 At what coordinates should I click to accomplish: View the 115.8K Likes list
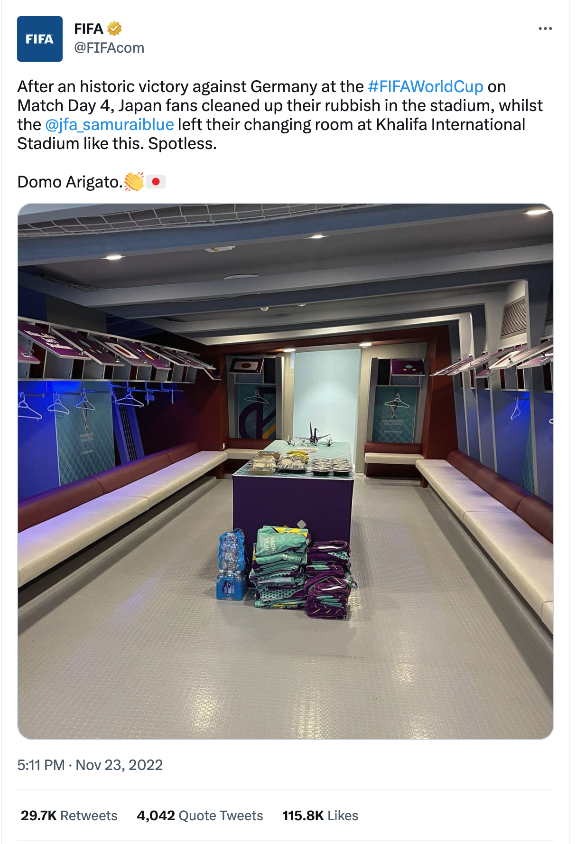(320, 816)
